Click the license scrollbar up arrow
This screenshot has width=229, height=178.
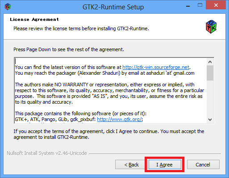[210, 62]
